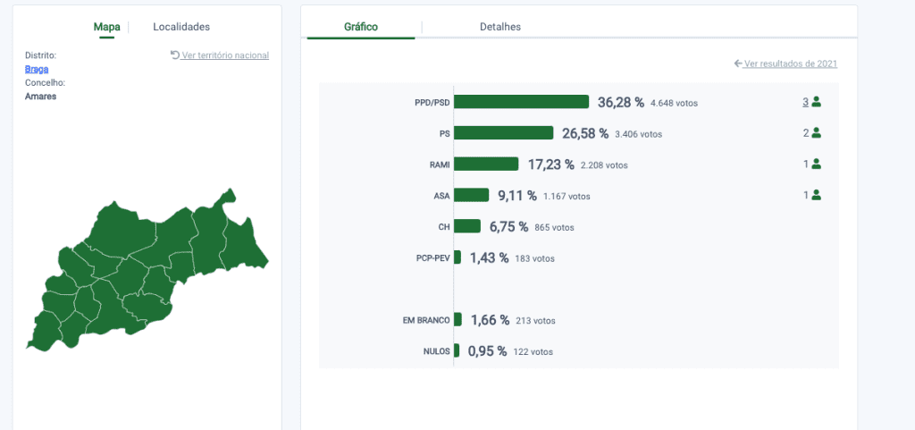Click the PS elected members person icon
Screen dimensions: 915x430
(x=816, y=133)
